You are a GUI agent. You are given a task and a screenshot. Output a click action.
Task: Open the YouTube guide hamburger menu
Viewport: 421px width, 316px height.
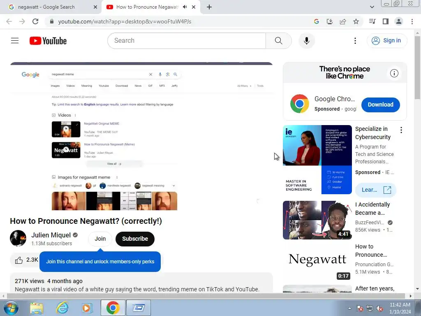(15, 41)
